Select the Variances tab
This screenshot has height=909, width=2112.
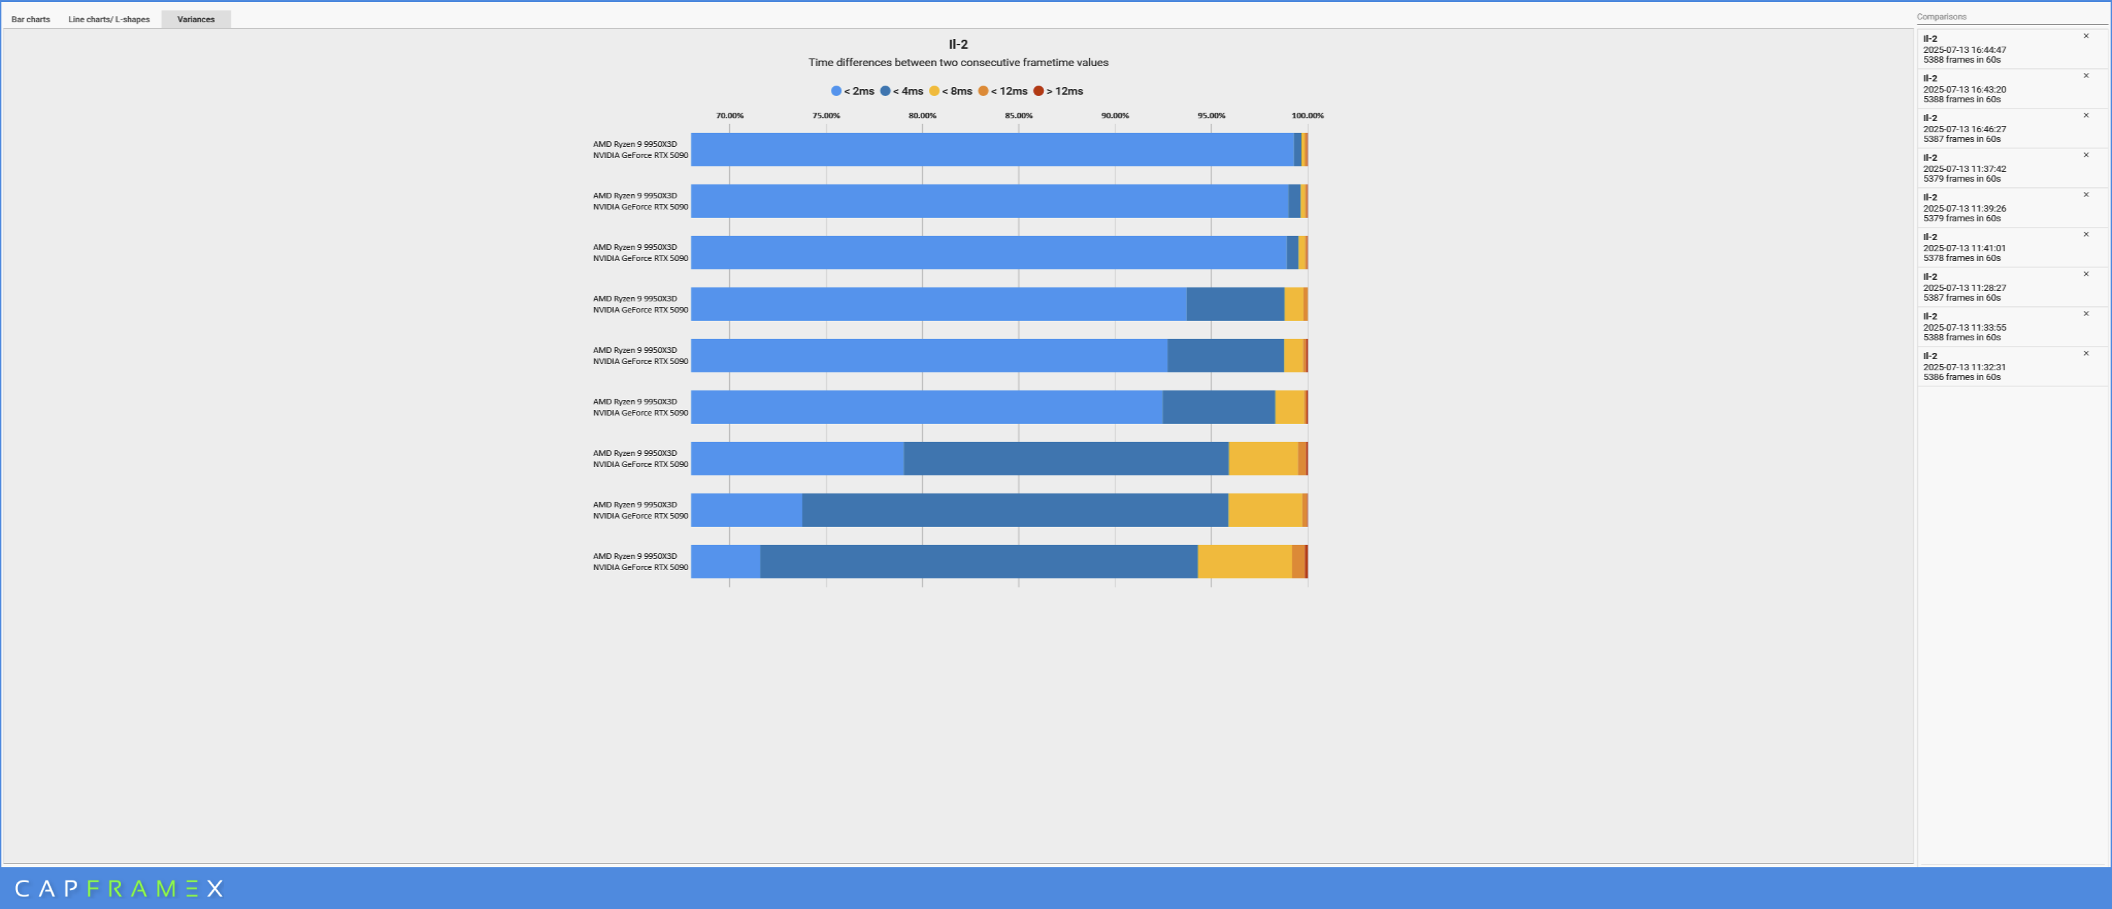click(x=196, y=19)
